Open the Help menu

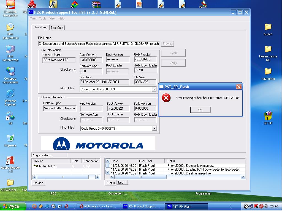point(61,18)
